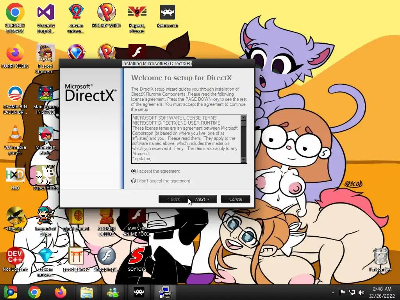
Task: Select the 'SOYTOYS' desktop icon
Action: [137, 259]
